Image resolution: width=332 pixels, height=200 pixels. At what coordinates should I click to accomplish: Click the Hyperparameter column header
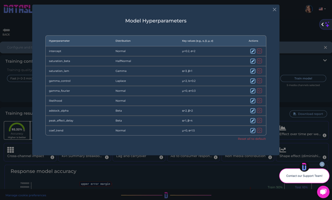59,41
